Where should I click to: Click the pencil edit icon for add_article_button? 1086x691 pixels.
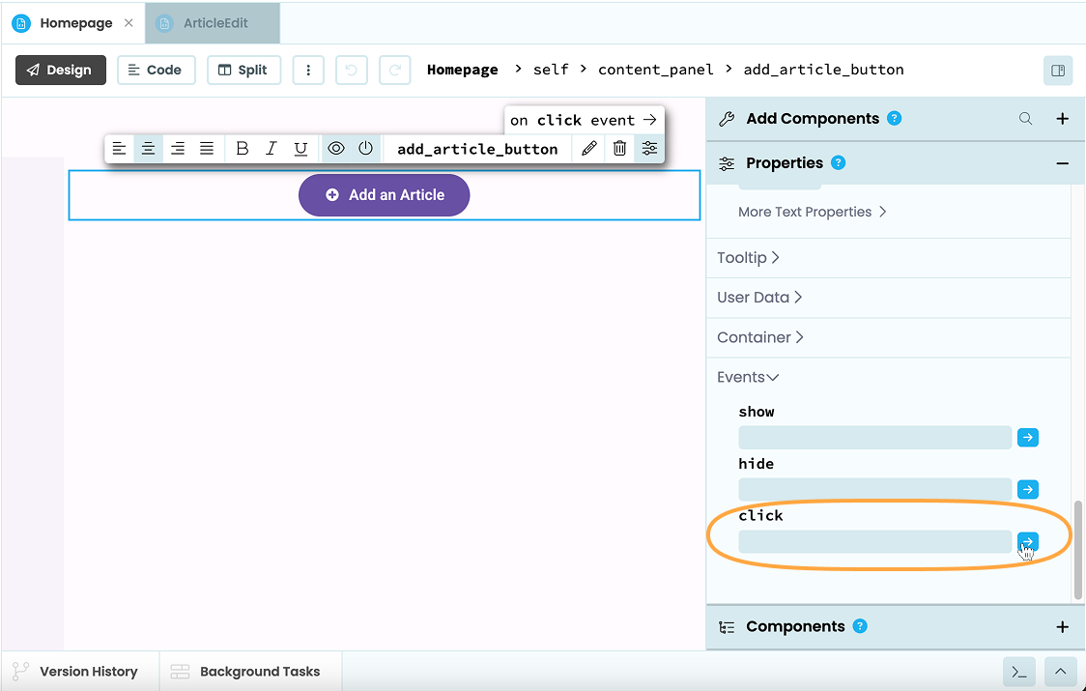click(x=589, y=148)
